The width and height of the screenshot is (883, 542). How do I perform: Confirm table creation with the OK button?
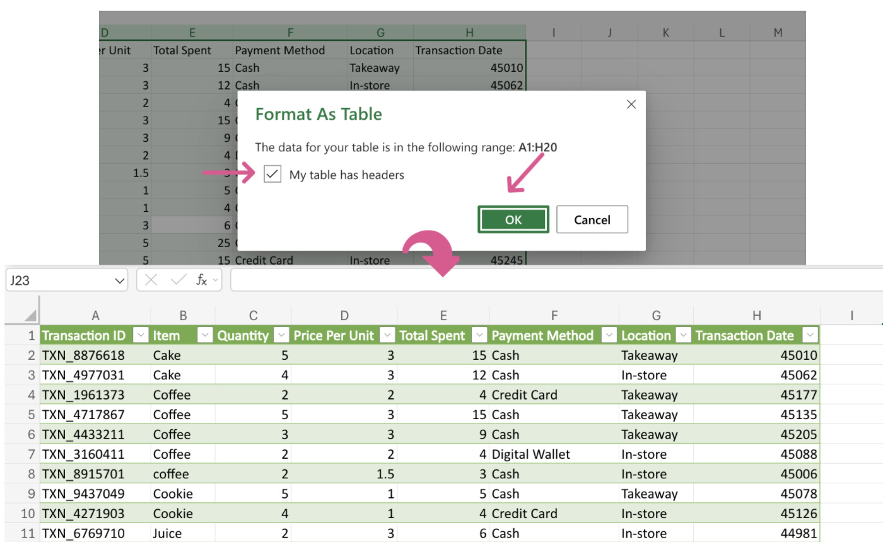click(513, 219)
